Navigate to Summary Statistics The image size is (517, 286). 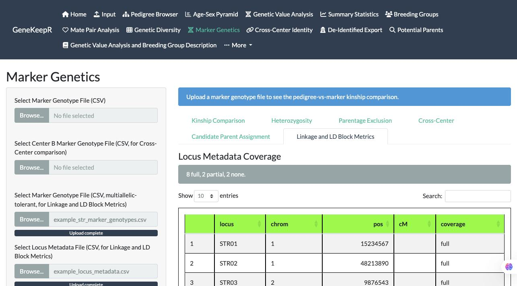[349, 14]
